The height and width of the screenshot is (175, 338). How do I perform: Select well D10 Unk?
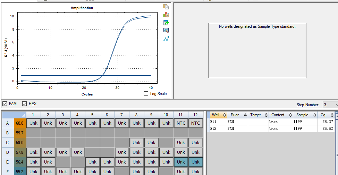(166, 152)
